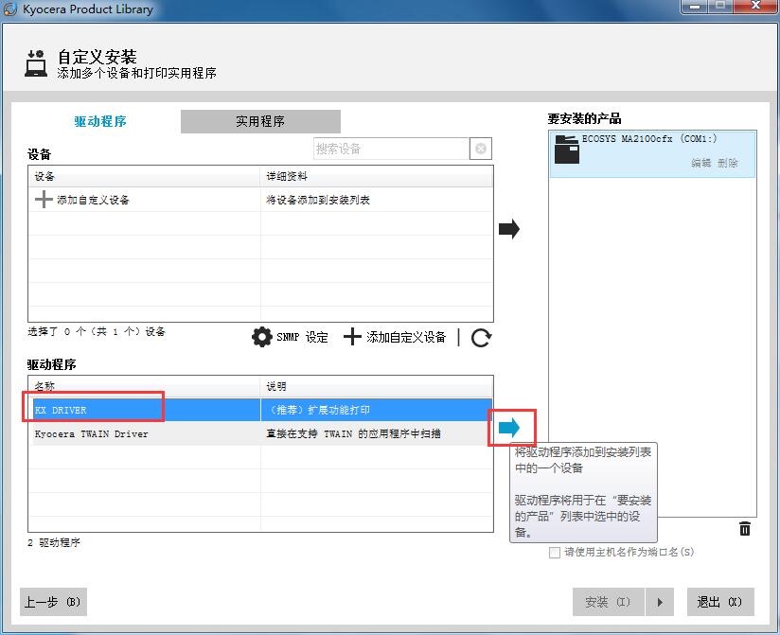This screenshot has height=635, width=780.
Task: Click the trash icon to delete products
Action: 745,529
